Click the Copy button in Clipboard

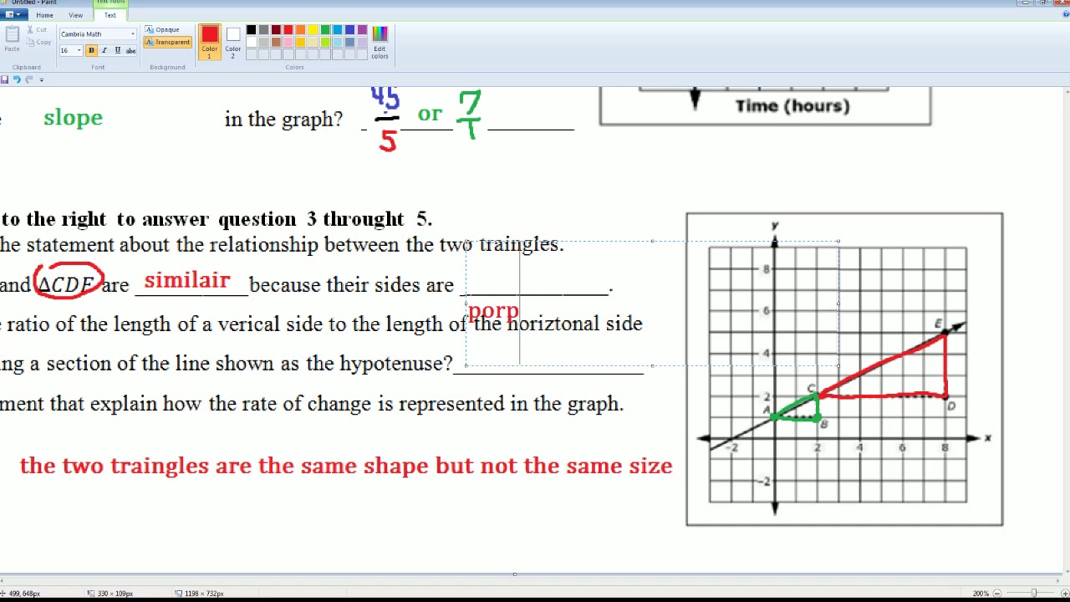(38, 43)
